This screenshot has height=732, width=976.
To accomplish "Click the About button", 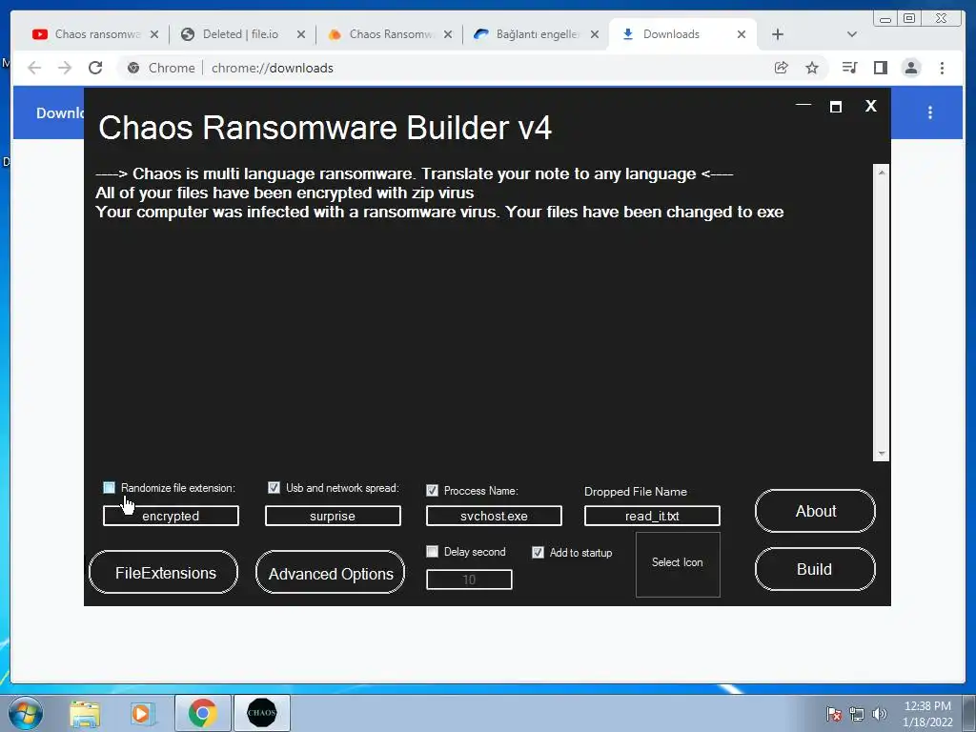I will (816, 511).
